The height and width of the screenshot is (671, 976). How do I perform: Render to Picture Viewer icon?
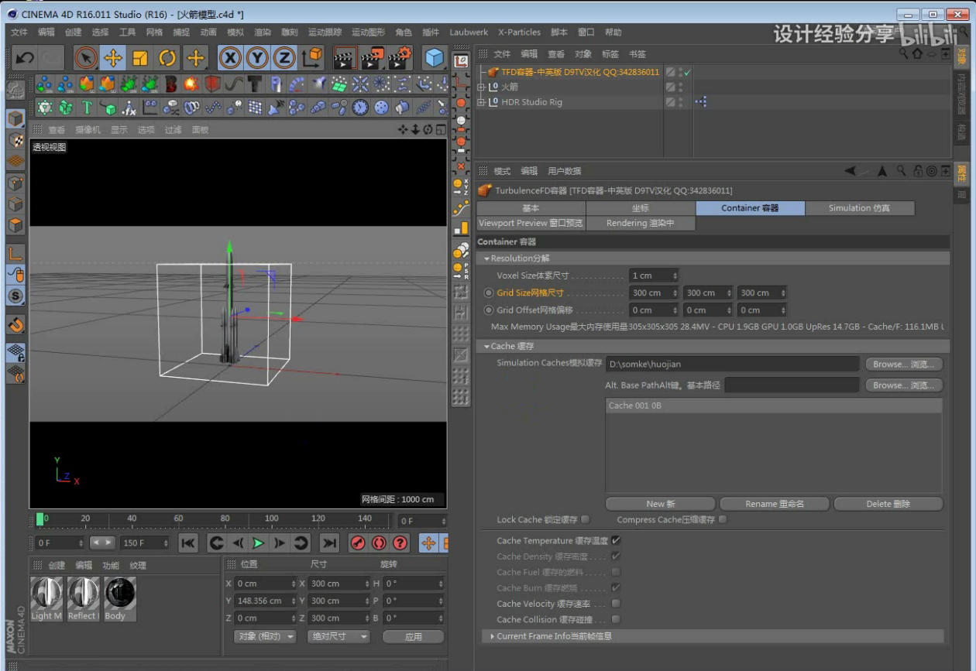(373, 58)
